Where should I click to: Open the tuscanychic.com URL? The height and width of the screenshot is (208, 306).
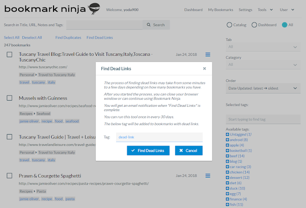pyautogui.click(x=43, y=67)
